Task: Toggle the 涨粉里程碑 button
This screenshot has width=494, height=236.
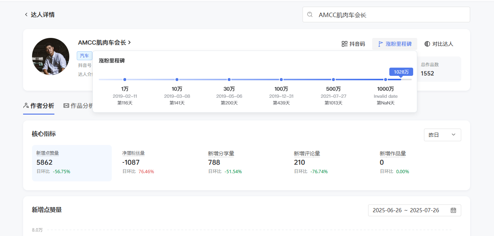Action: [395, 44]
